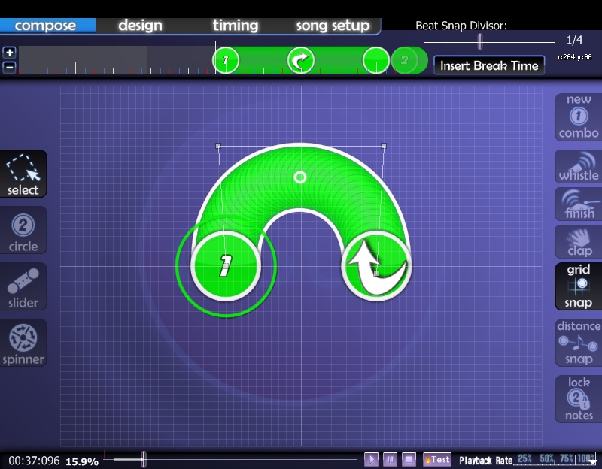Set playback rate to 50%
602x469 pixels.
tap(547, 458)
